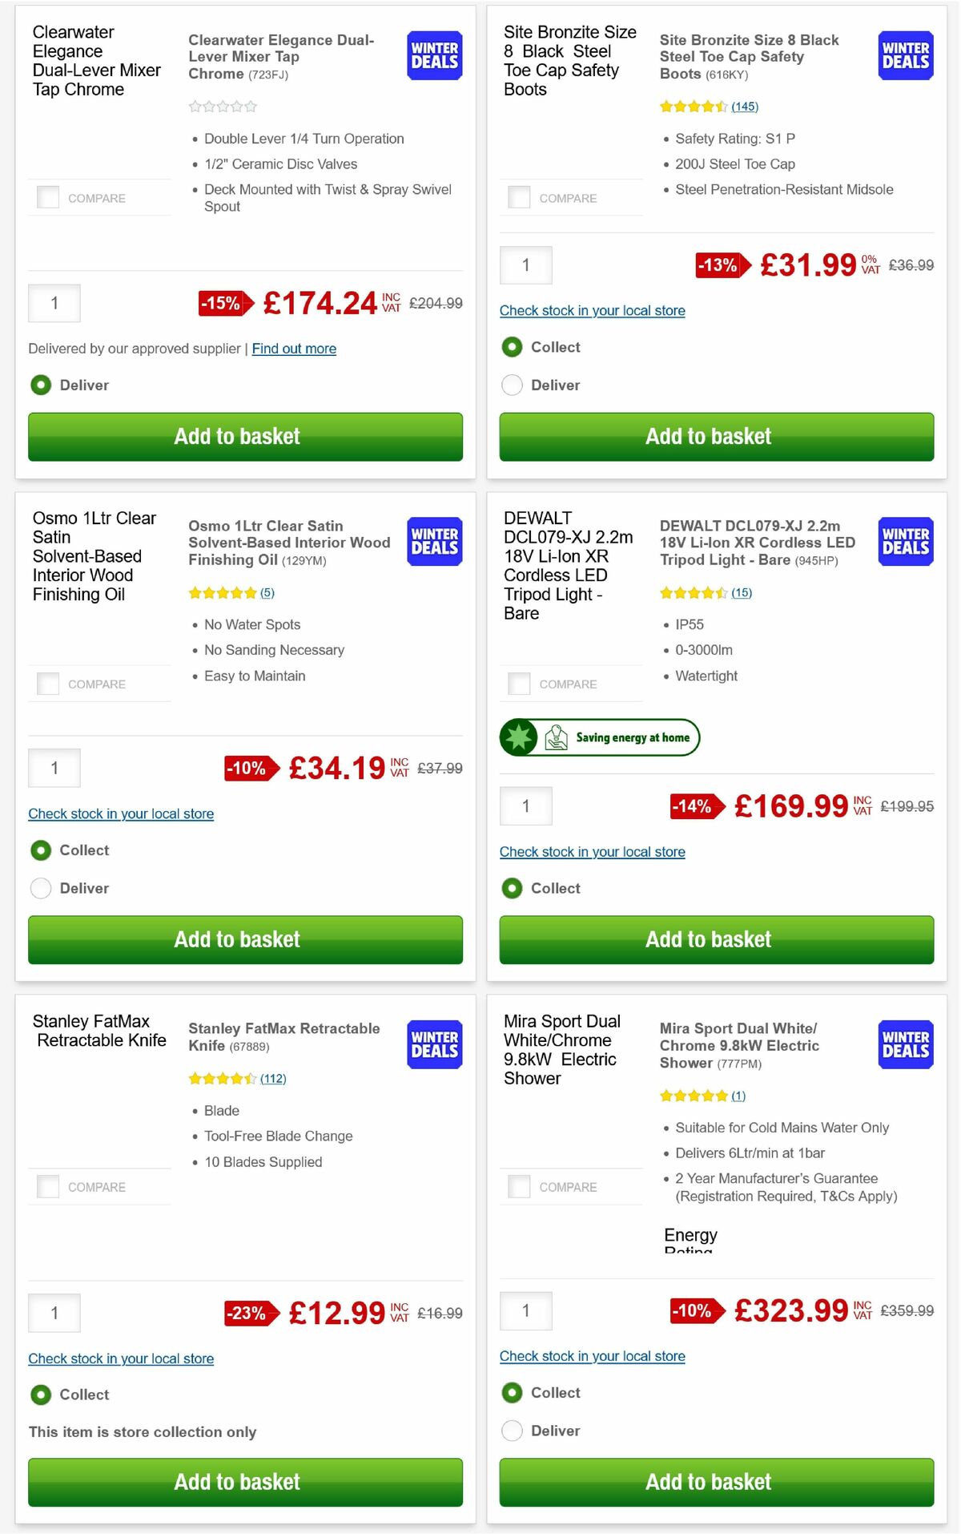Click the Winter Deals badge on Clearwater tap

[x=433, y=55]
